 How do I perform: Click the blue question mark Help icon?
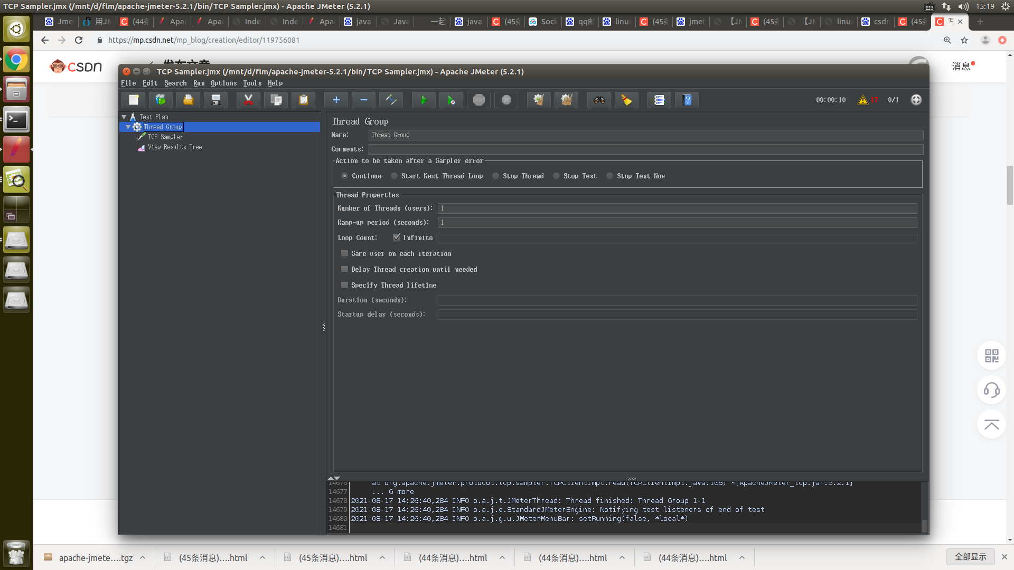pyautogui.click(x=687, y=100)
